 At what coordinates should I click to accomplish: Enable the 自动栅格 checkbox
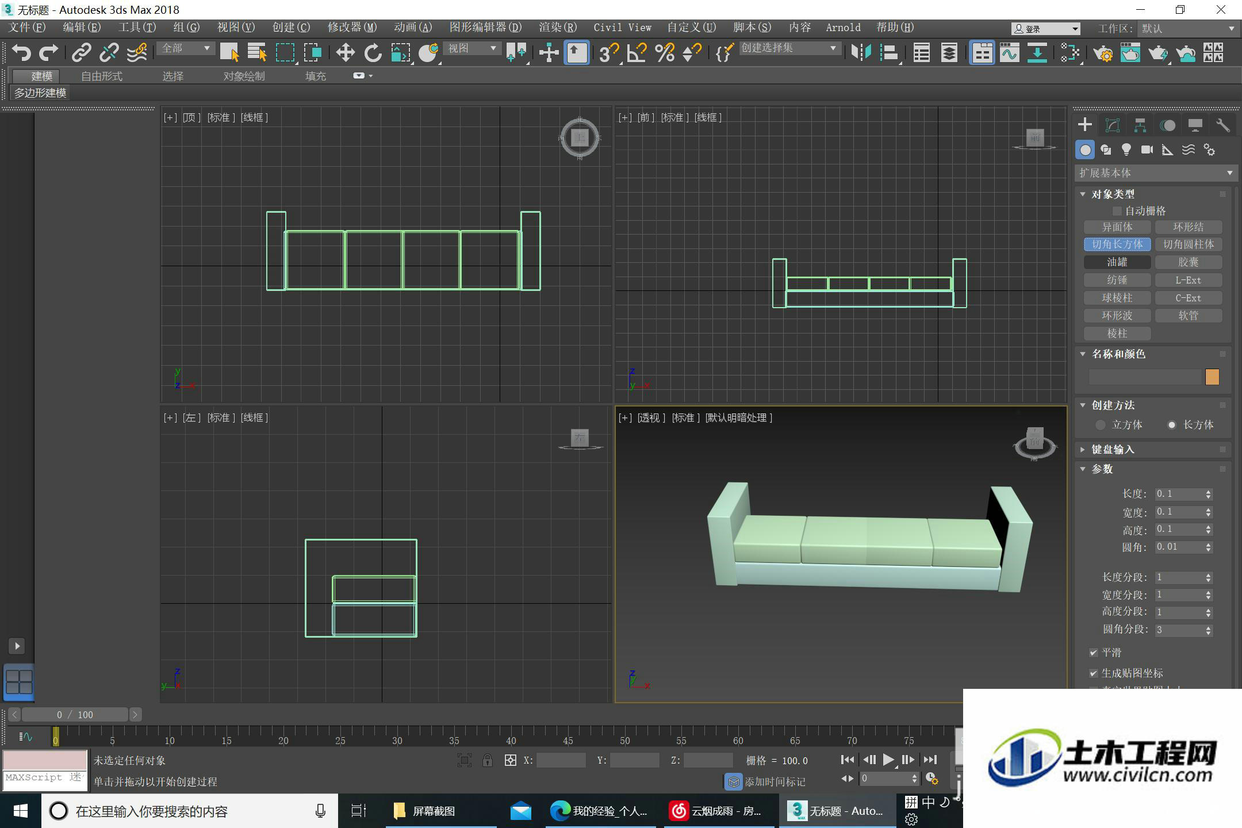coord(1117,211)
